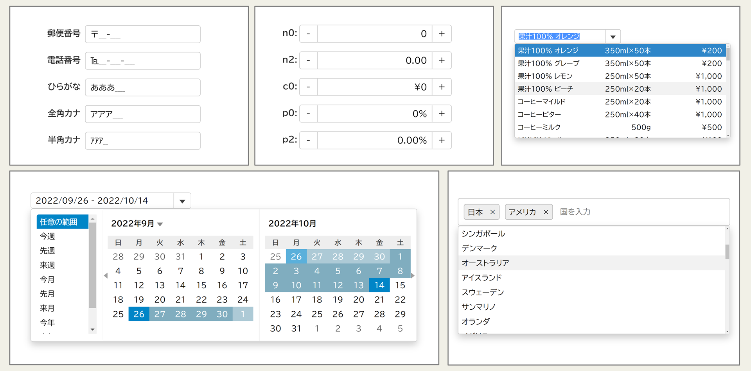Click the 郵便番号 input field

143,34
